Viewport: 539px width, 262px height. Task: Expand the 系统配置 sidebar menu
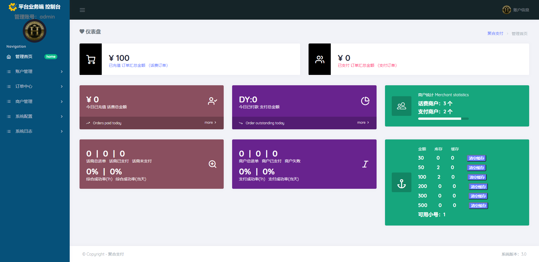tap(35, 116)
